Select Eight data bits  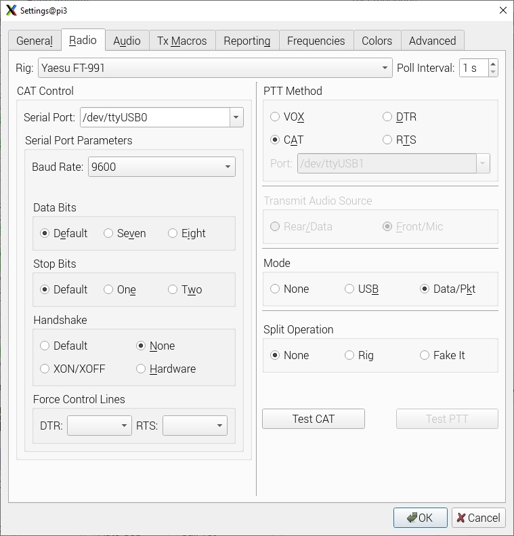187,233
